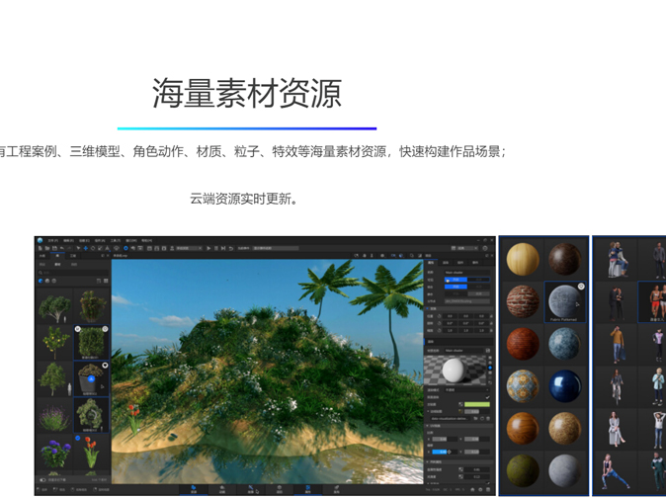Select the glossy blue material sphere
This screenshot has width=666, height=498.
click(x=565, y=386)
